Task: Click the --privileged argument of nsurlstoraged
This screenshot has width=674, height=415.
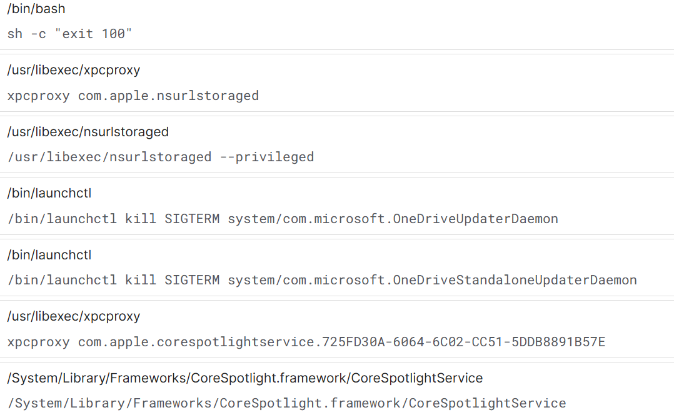Action: (267, 157)
